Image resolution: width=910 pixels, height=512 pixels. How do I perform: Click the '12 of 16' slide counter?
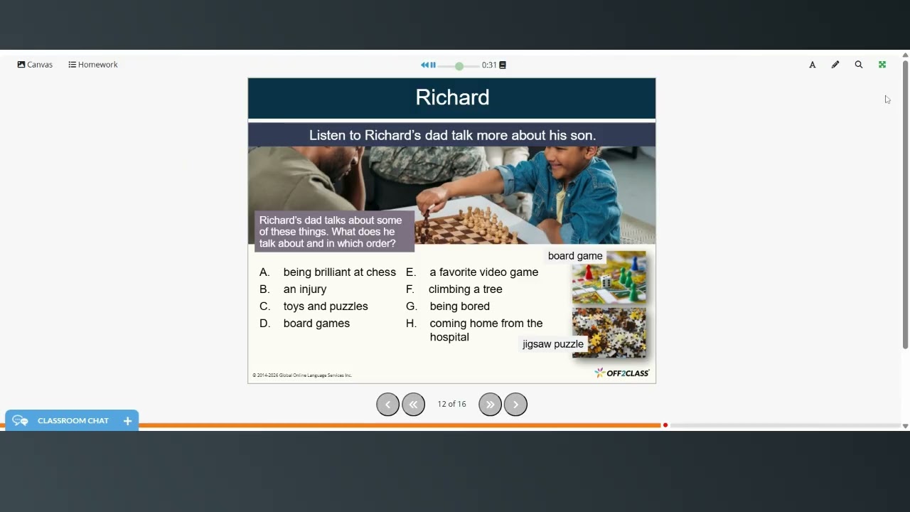(x=451, y=404)
